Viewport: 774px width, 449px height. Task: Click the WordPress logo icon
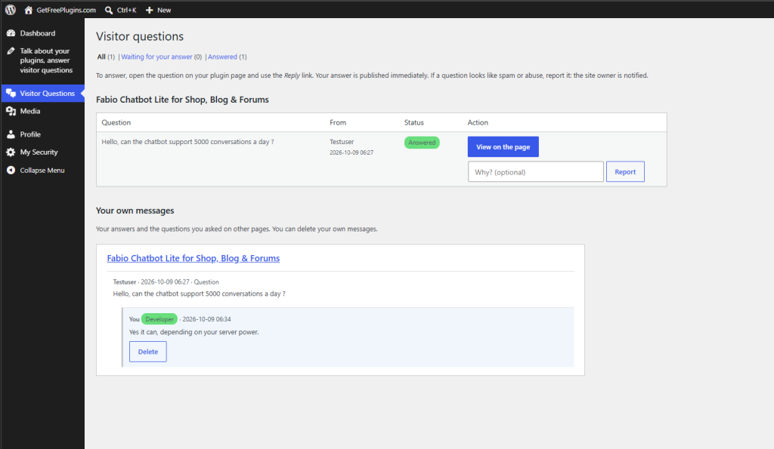[x=11, y=10]
